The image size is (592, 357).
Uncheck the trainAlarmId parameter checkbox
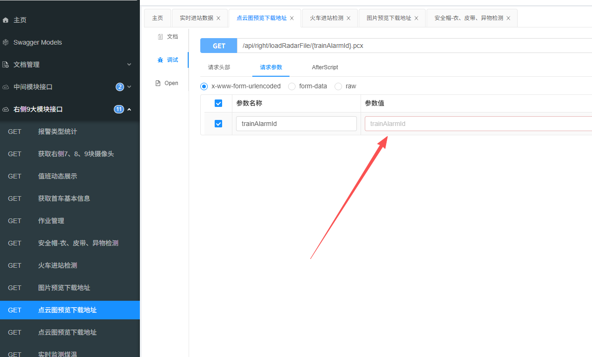[218, 124]
